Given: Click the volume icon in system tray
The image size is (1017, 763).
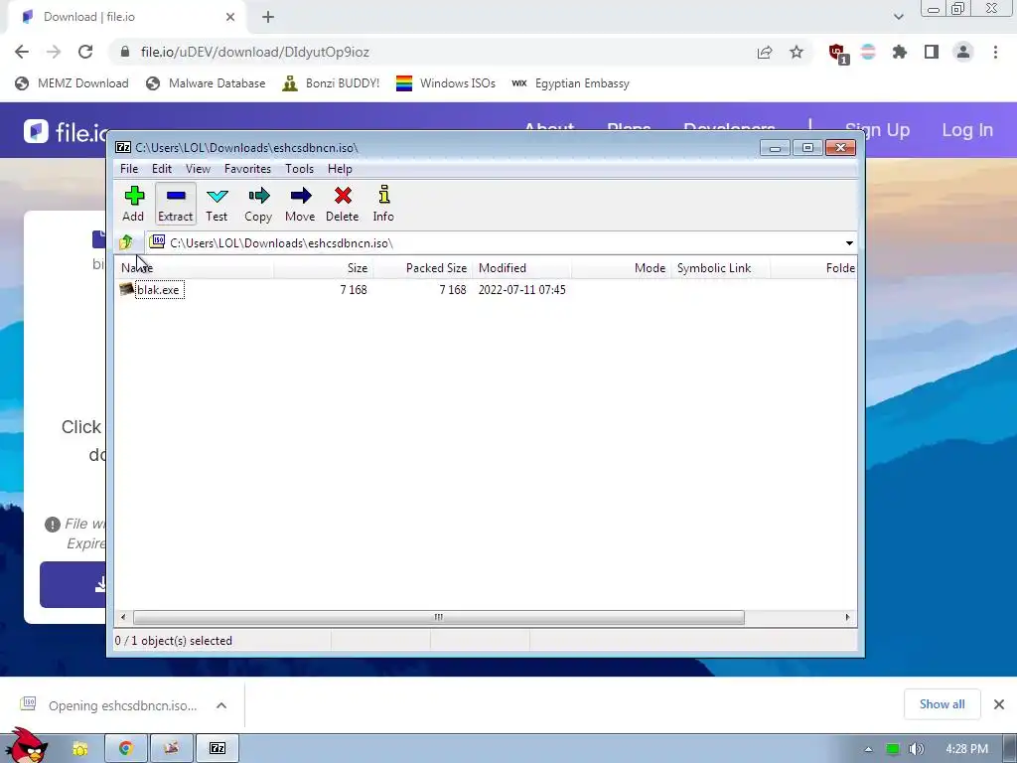Looking at the screenshot, I should click(x=916, y=749).
